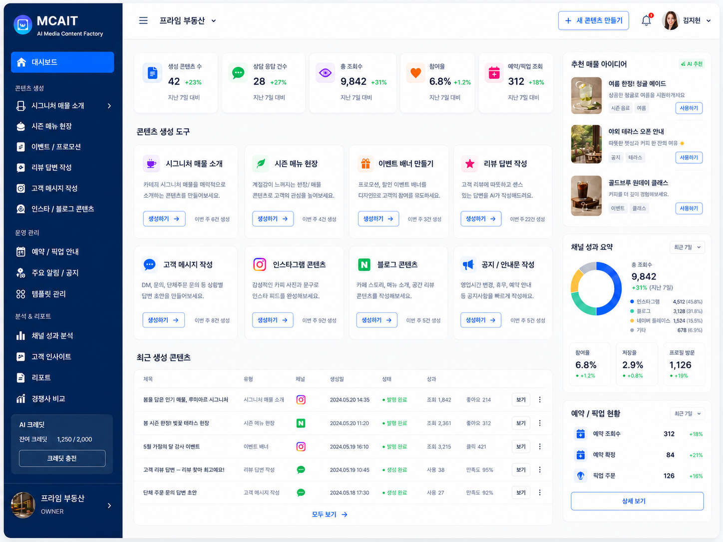Click the 시즌 메뉴 현장 leaf icon
Image resolution: width=723 pixels, height=542 pixels.
[x=261, y=164]
